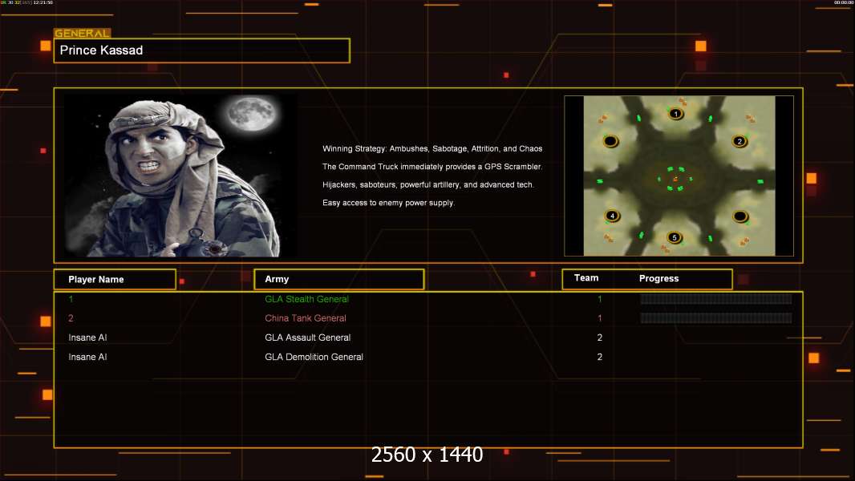Screen dimensions: 855x481
Task: Click the China Tank General army entry
Action: (306, 318)
